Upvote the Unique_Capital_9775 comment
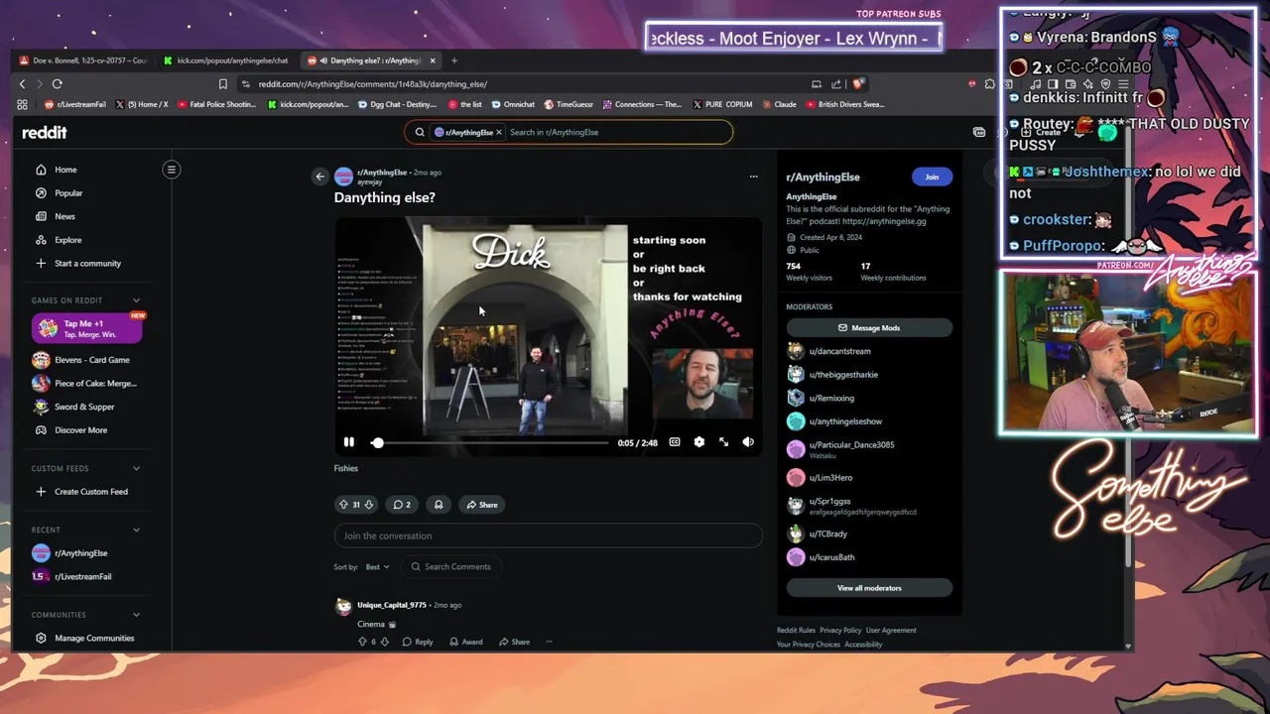Screen dimensions: 1270x714 pos(362,642)
